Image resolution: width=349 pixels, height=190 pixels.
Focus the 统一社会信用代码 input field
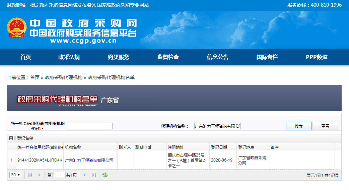coord(89,126)
